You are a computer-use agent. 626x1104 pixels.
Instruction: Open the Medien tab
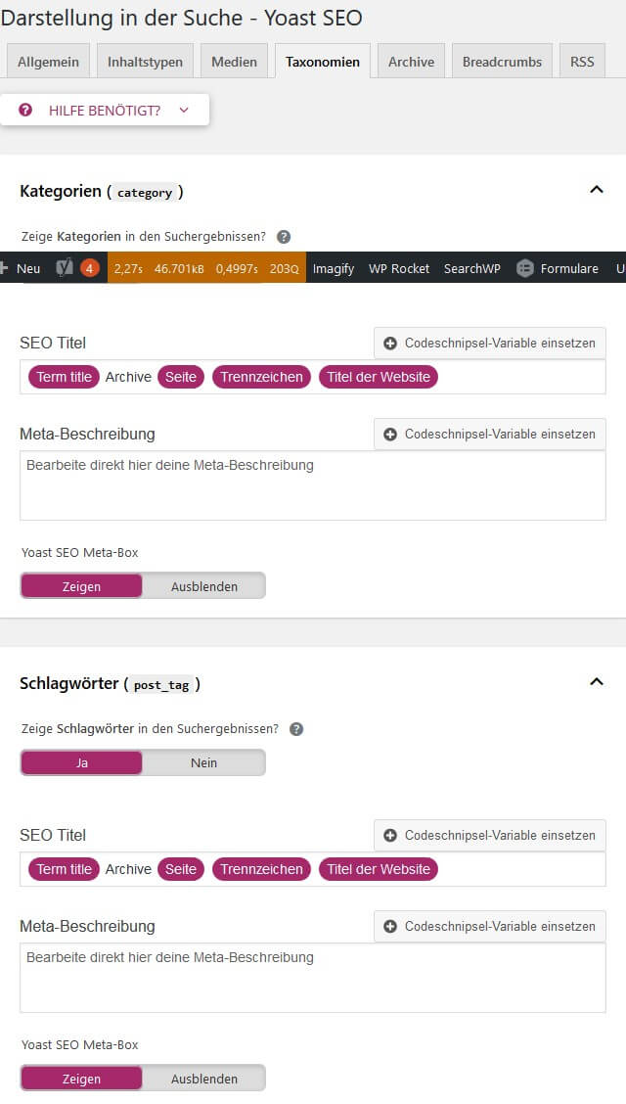234,62
